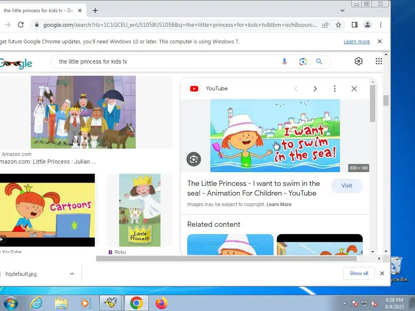
Task: Open 'The Little Princess - I want to swim' title
Action: click(253, 188)
